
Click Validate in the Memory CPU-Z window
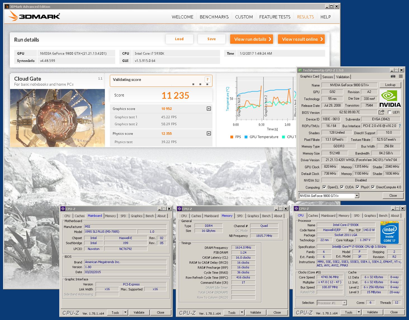pyautogui.click(x=256, y=312)
